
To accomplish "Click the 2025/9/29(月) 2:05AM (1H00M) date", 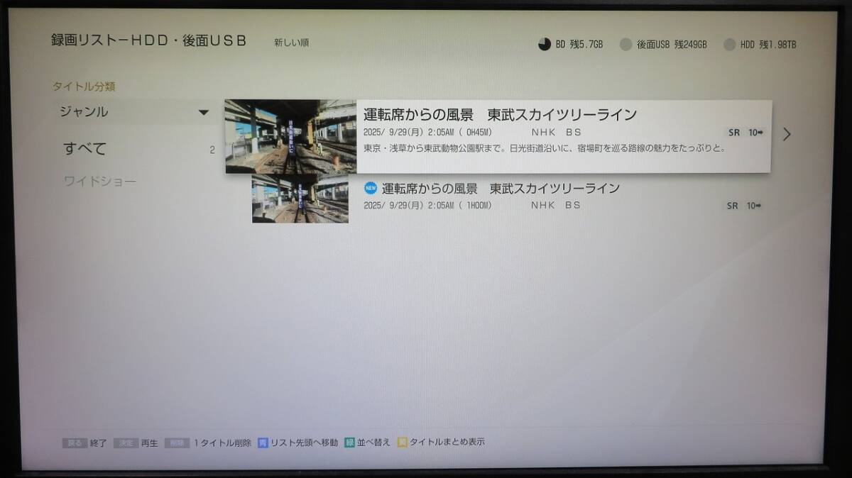I will 427,206.
